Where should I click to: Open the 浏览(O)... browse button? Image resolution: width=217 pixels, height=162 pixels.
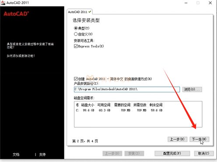192,89
